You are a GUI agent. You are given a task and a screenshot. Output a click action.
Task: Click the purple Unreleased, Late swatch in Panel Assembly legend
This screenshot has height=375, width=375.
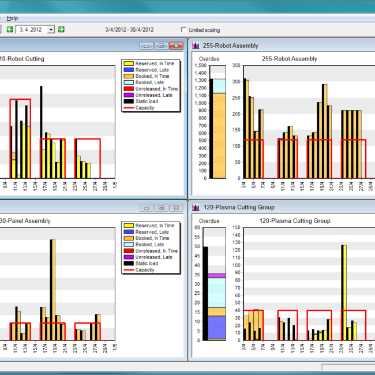tap(128, 257)
